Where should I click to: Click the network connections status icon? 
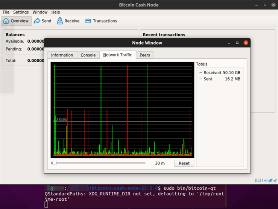tap(270, 181)
